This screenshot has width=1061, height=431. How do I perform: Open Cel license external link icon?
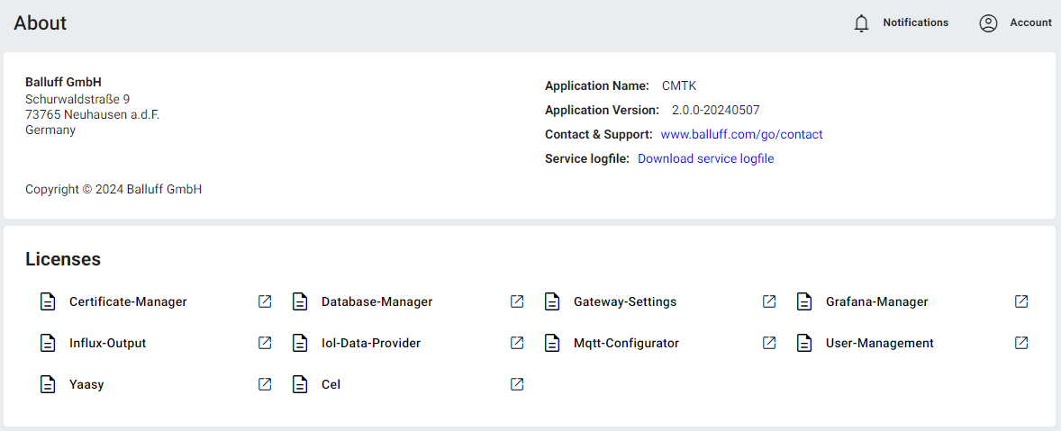517,384
